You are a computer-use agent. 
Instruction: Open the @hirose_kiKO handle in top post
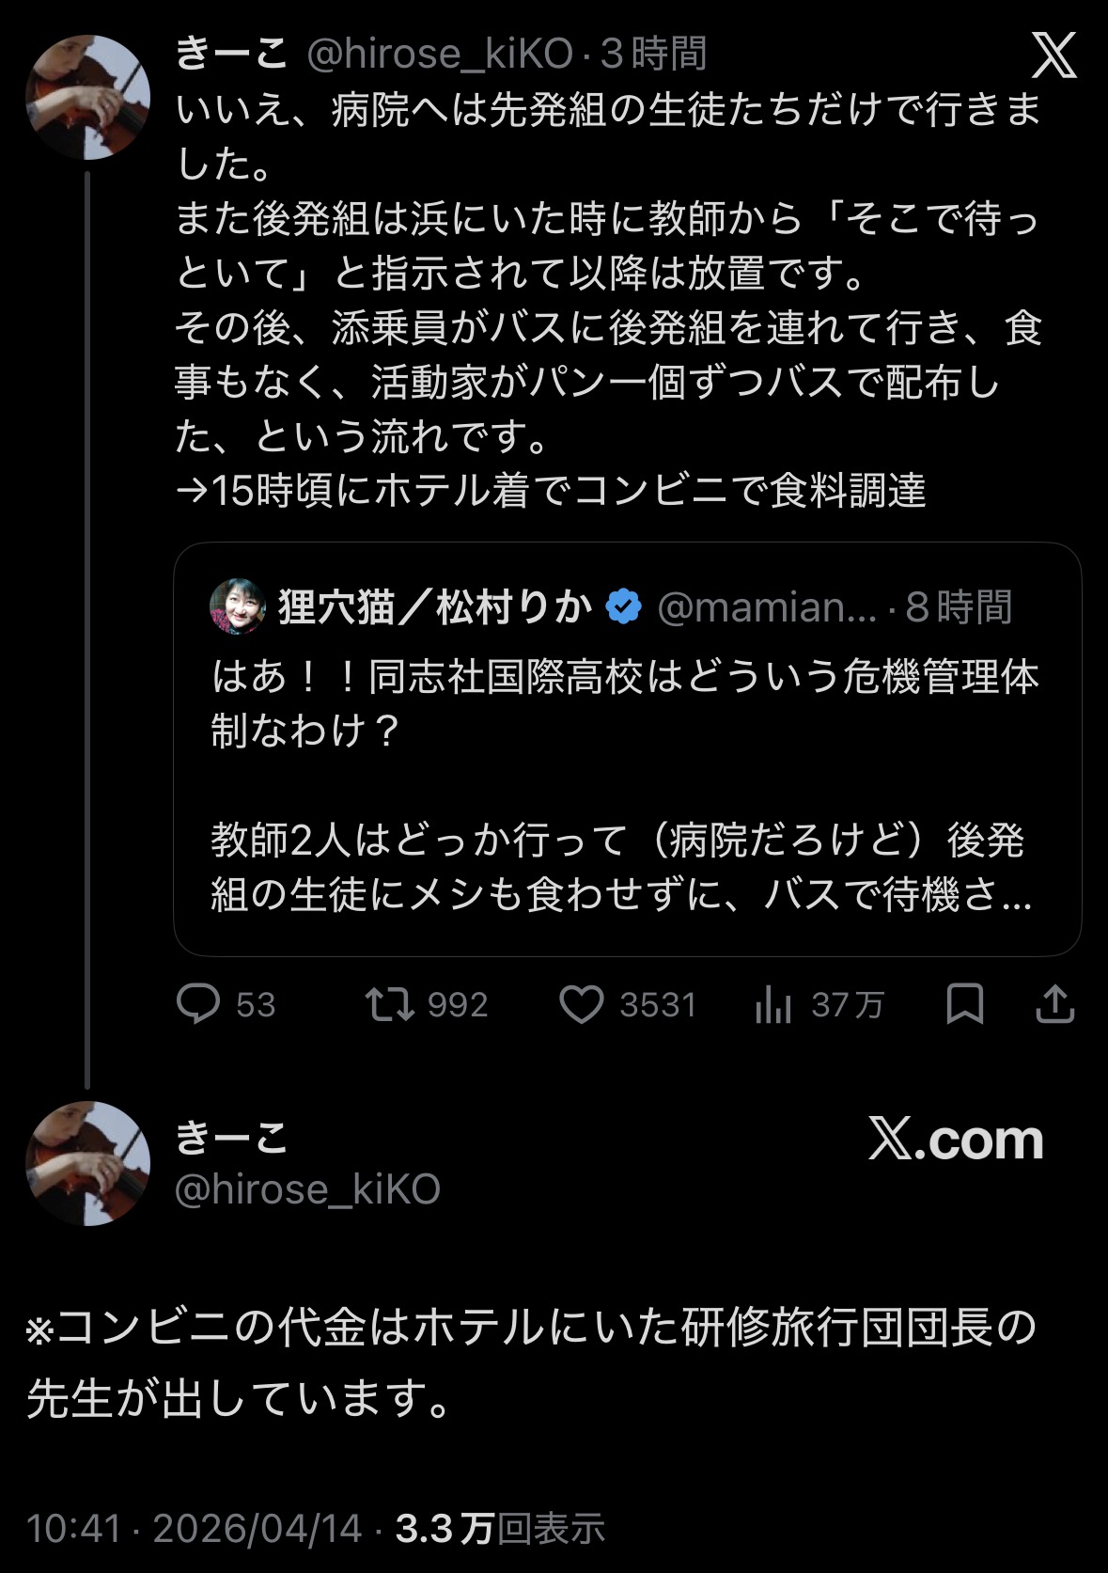pos(440,55)
